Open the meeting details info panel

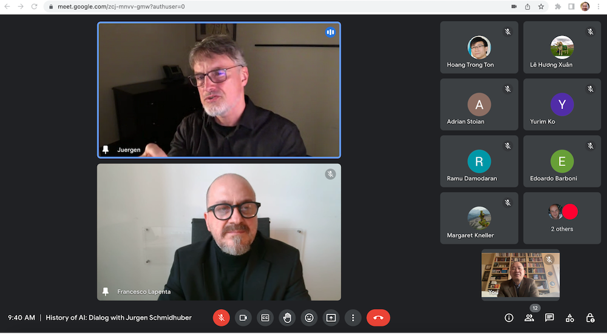click(x=509, y=317)
